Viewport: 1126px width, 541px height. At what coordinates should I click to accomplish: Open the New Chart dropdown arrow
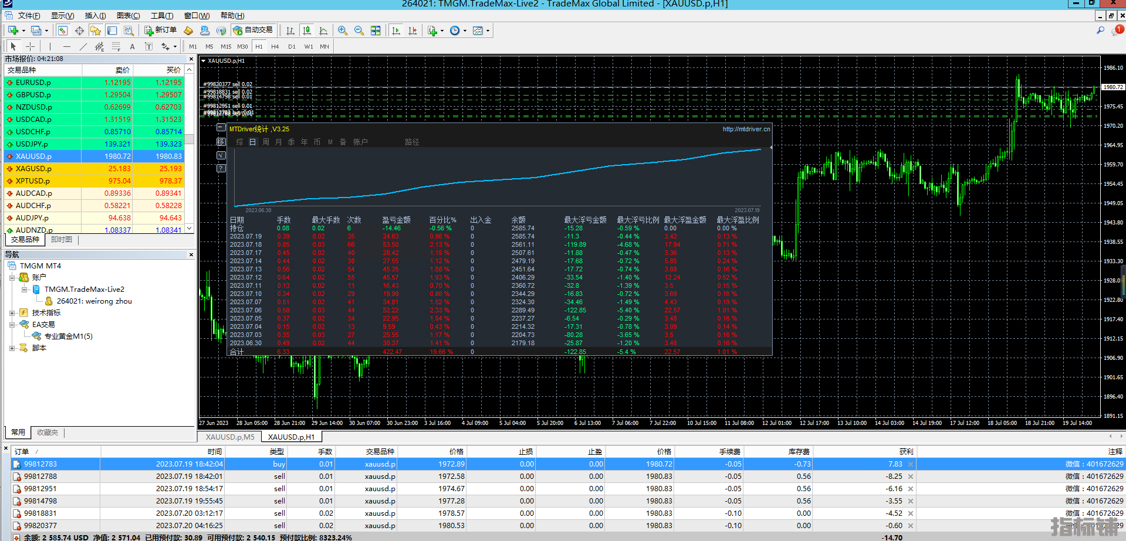23,31
